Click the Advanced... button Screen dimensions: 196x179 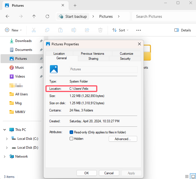(123, 139)
